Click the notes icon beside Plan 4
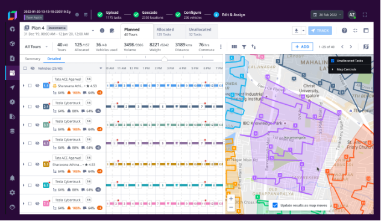The height and width of the screenshot is (221, 381). click(x=112, y=31)
